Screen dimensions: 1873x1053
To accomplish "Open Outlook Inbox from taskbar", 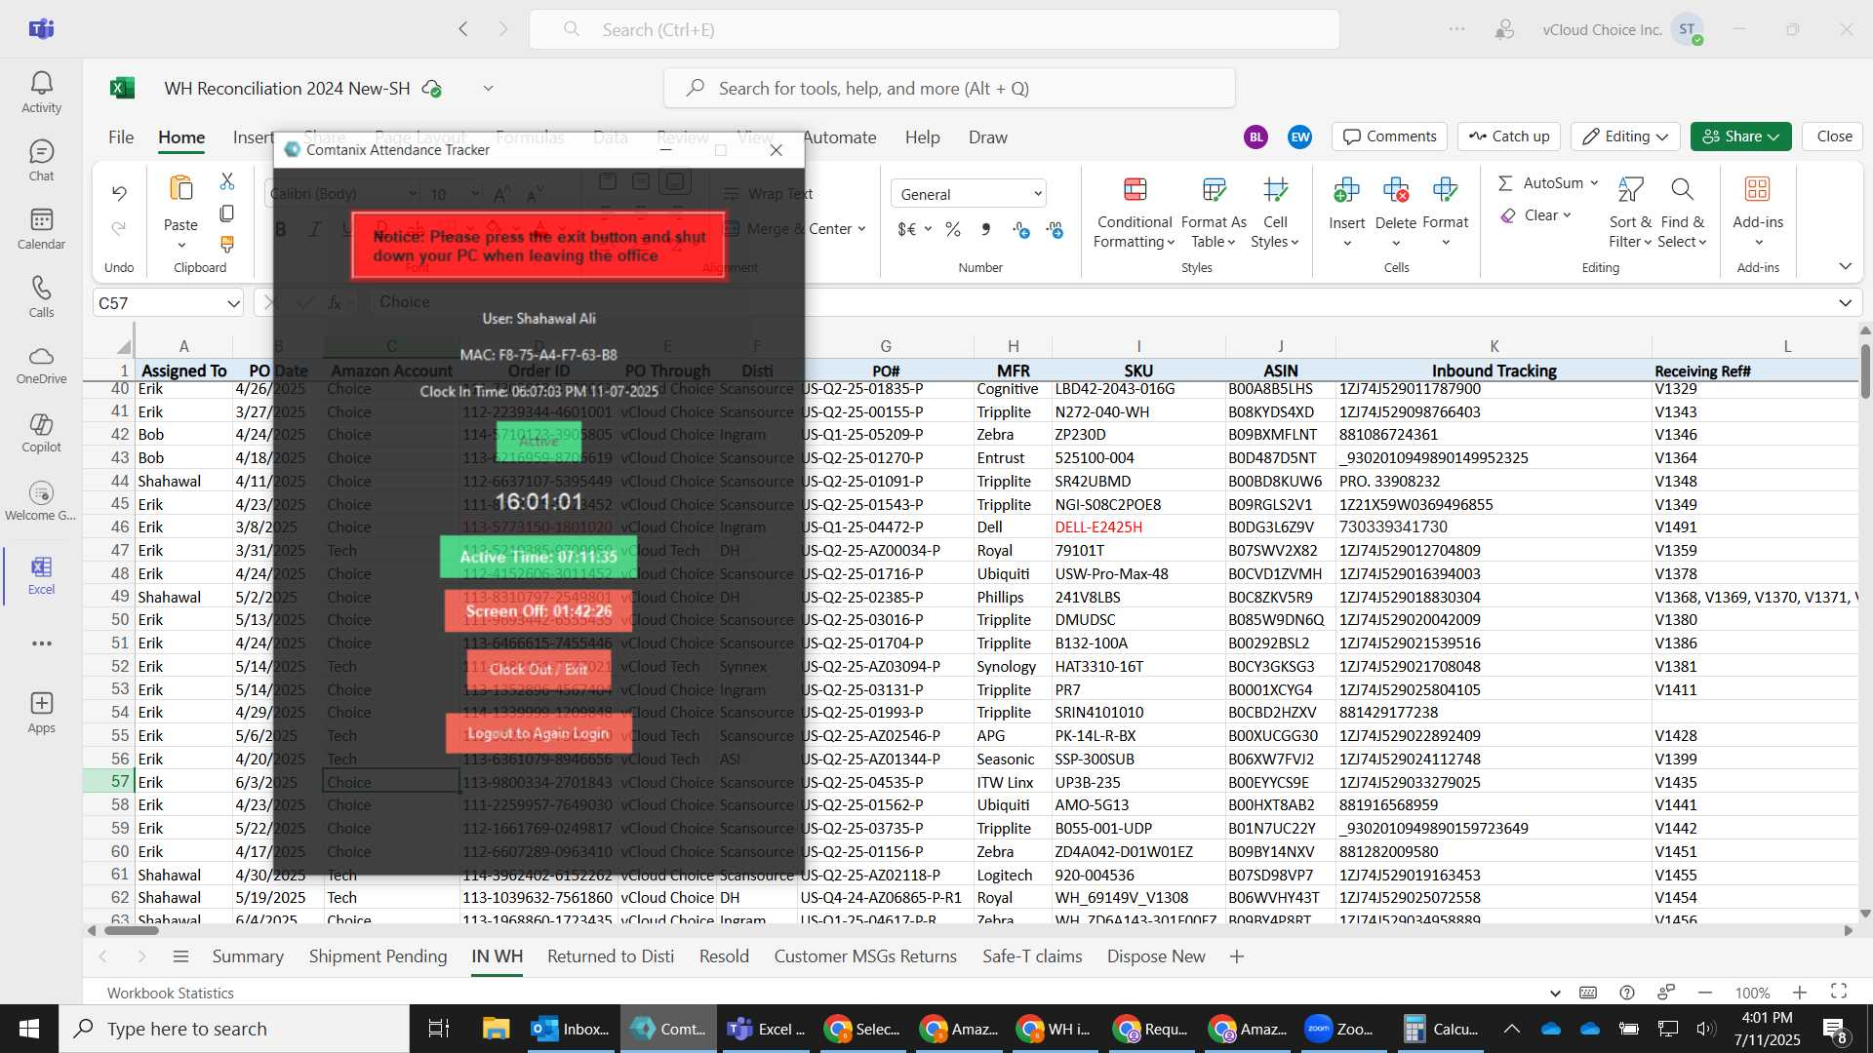I will pyautogui.click(x=570, y=1029).
